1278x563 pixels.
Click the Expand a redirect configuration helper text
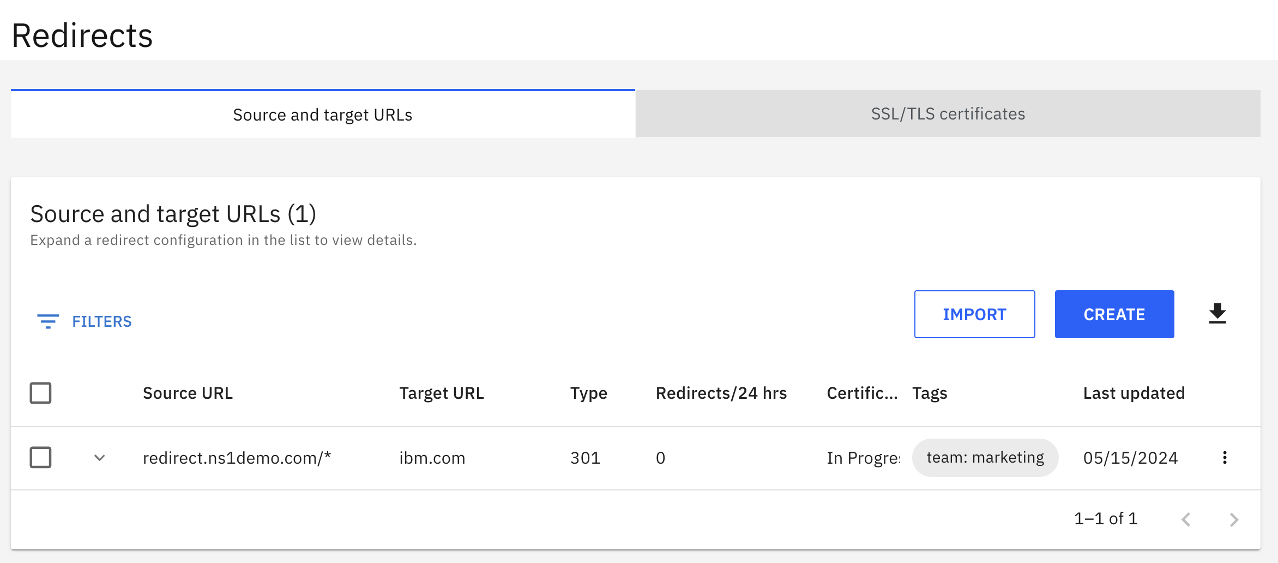(x=224, y=241)
